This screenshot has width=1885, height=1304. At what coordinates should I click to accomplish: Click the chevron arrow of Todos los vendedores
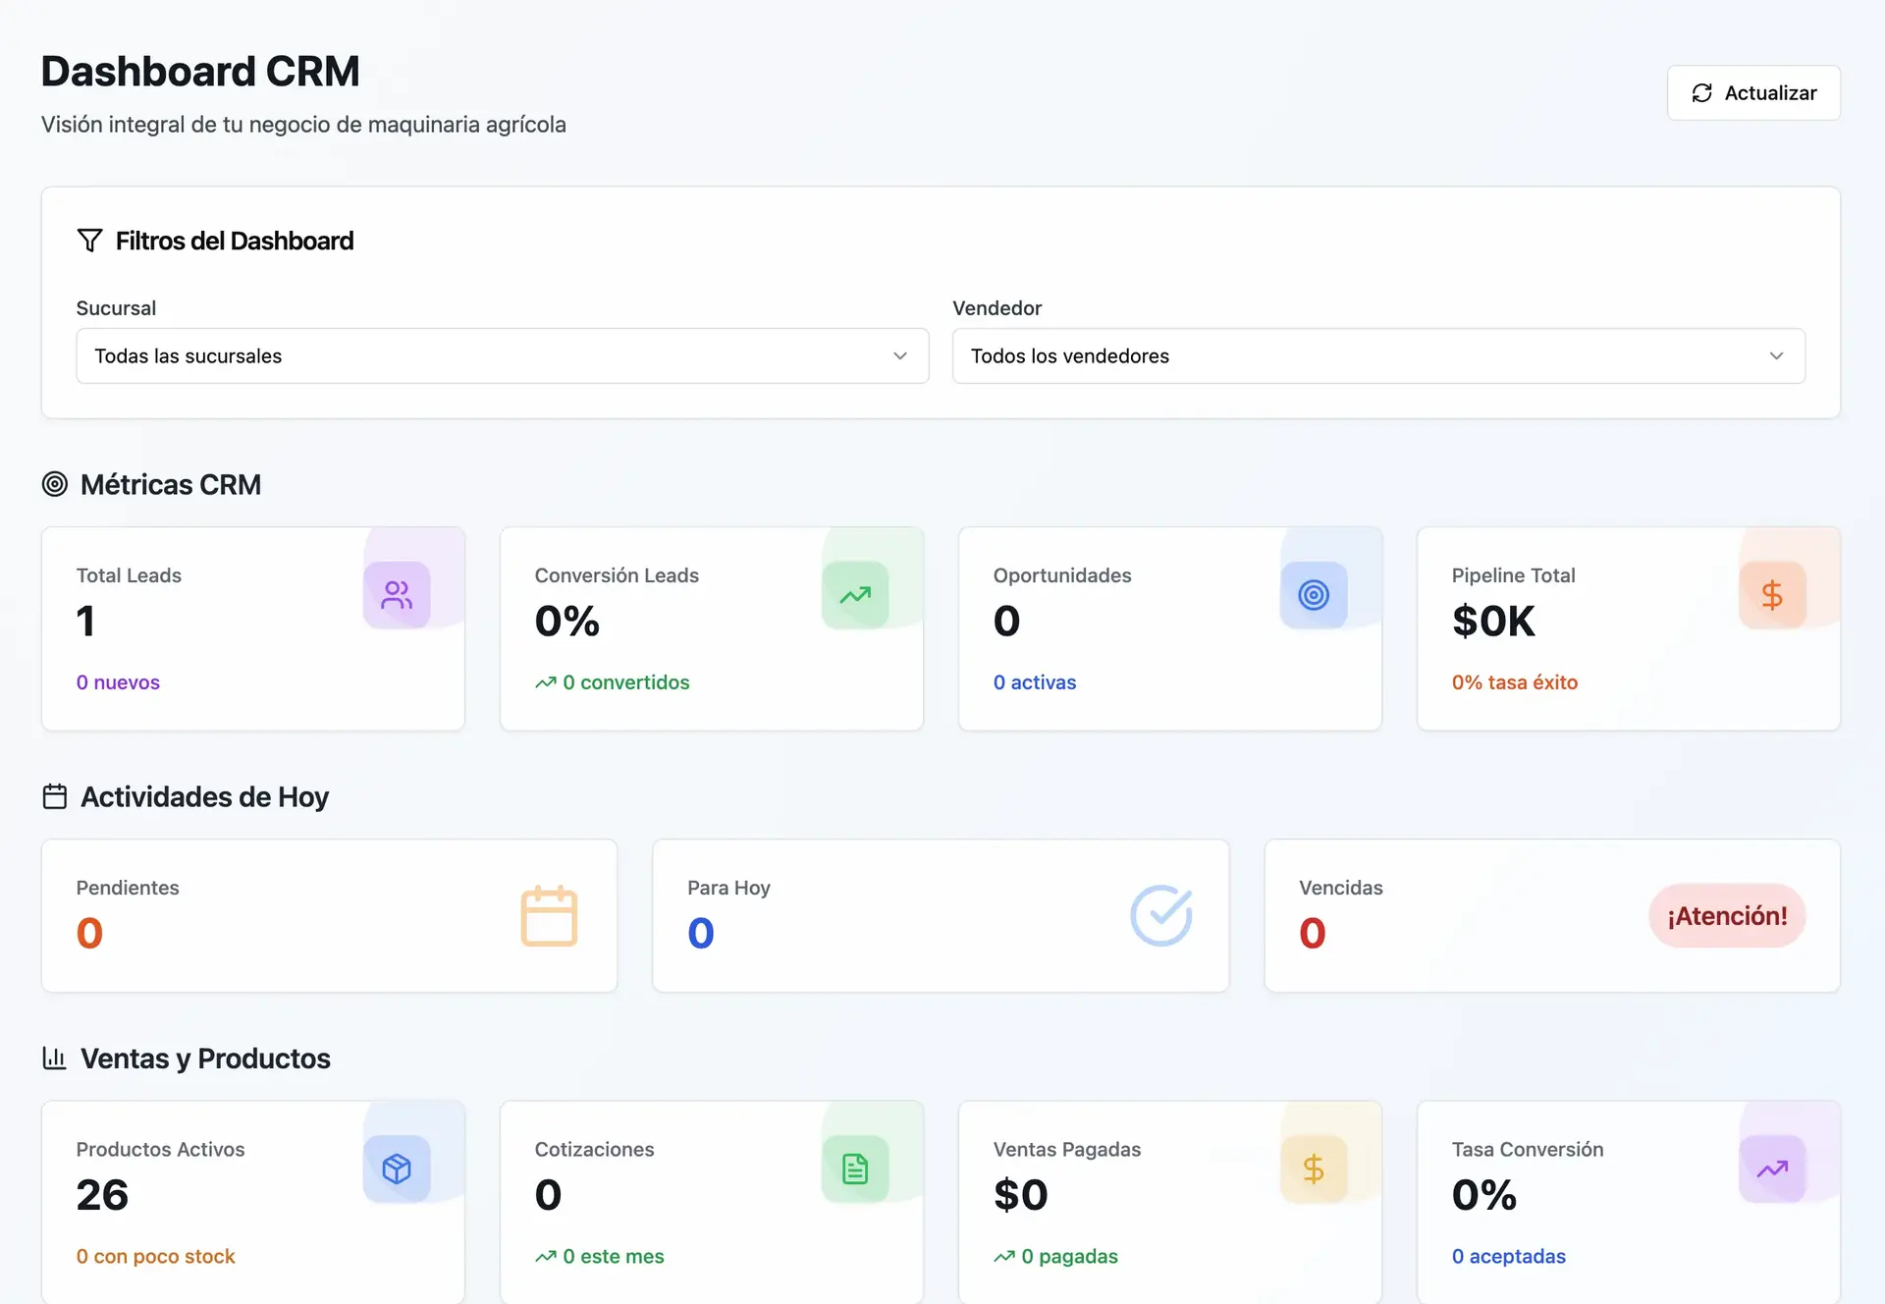click(1776, 355)
